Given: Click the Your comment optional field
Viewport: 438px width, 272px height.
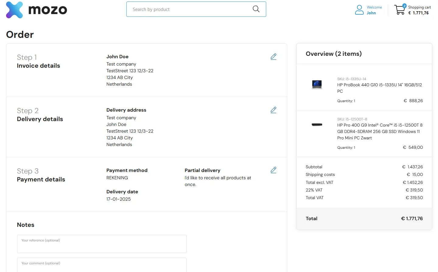Looking at the screenshot, I should pos(102,265).
